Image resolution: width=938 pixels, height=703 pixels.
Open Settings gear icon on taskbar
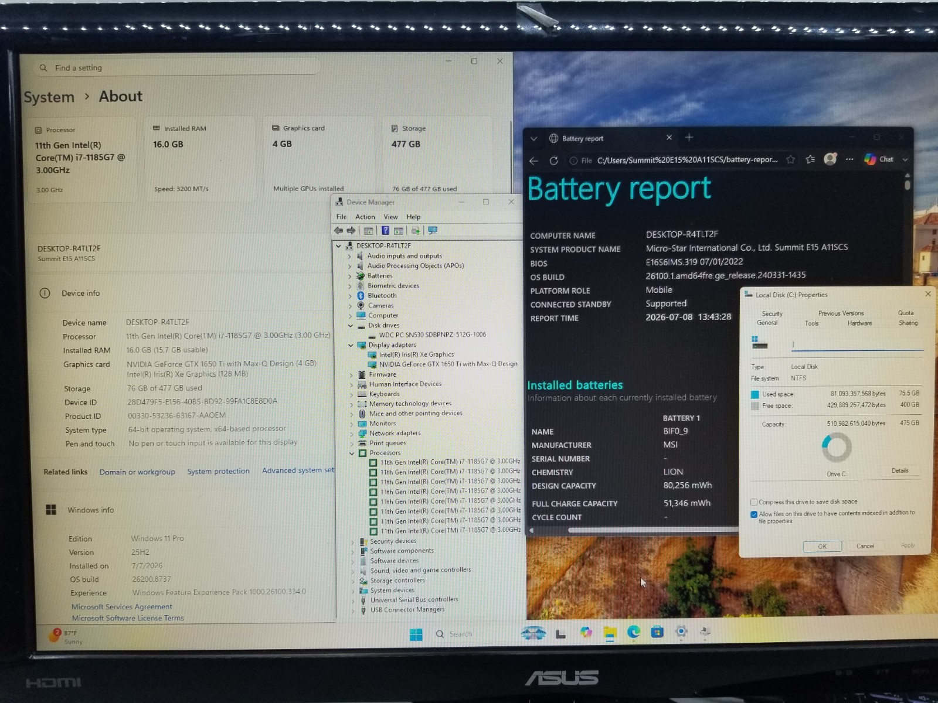coord(681,632)
